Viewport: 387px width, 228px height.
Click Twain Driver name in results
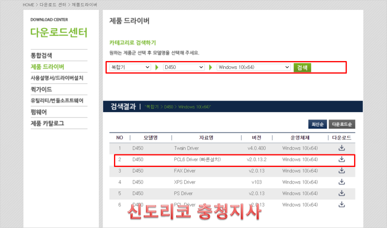[x=186, y=148]
